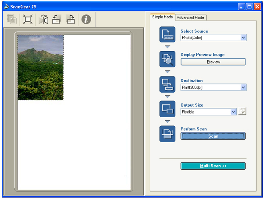Image resolution: width=263 pixels, height=198 pixels.
Task: Click the Output Size step icon
Action: [167, 109]
